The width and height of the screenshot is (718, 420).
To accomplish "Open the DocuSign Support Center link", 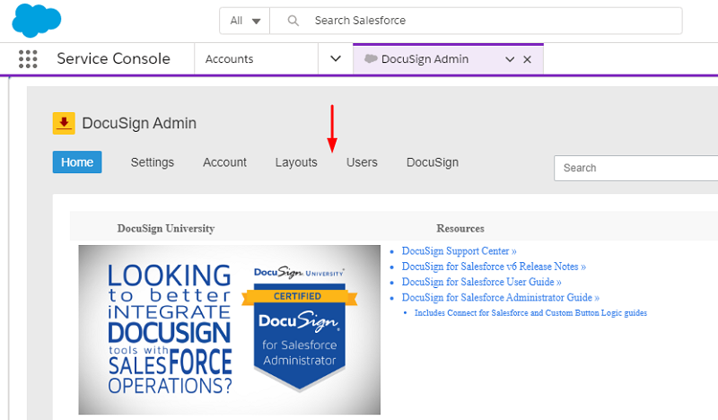I will [459, 251].
